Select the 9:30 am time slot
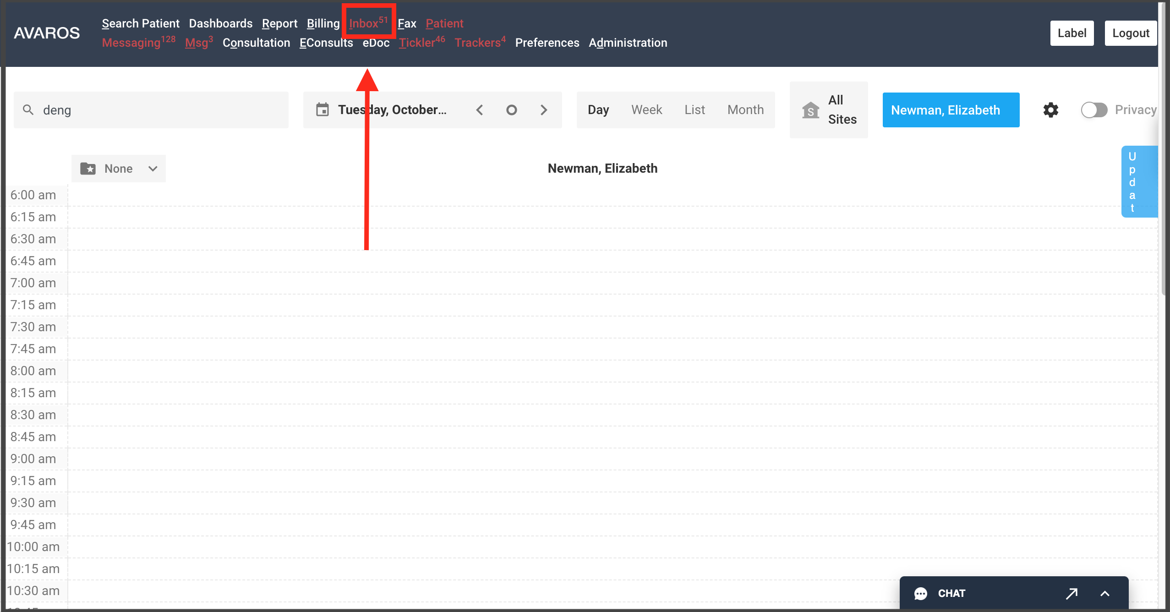The height and width of the screenshot is (612, 1170). coord(613,503)
